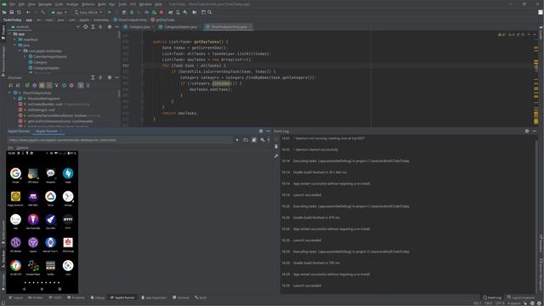Click the wrench tools icon in Applet Runner
This screenshot has height=306, width=544.
click(263, 139)
